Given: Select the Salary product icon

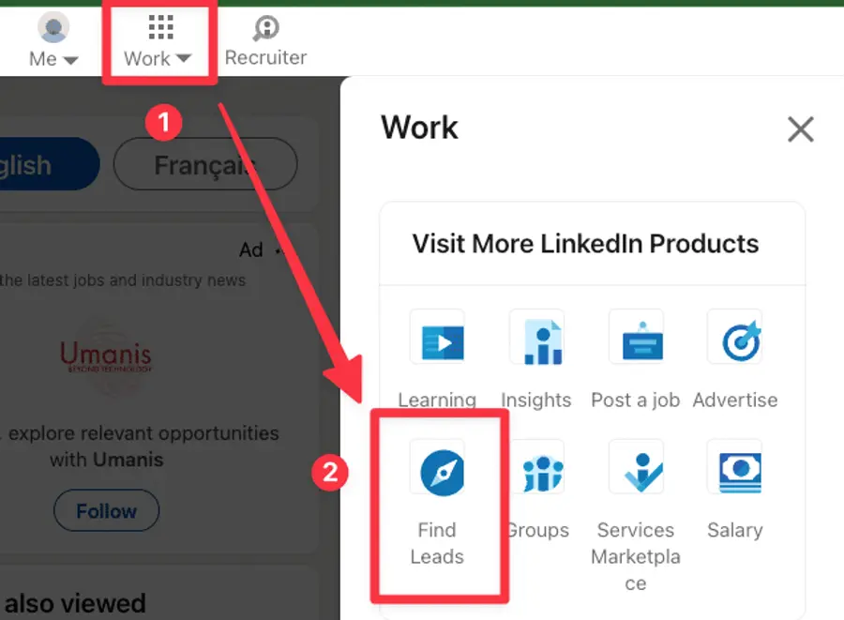Looking at the screenshot, I should click(735, 467).
